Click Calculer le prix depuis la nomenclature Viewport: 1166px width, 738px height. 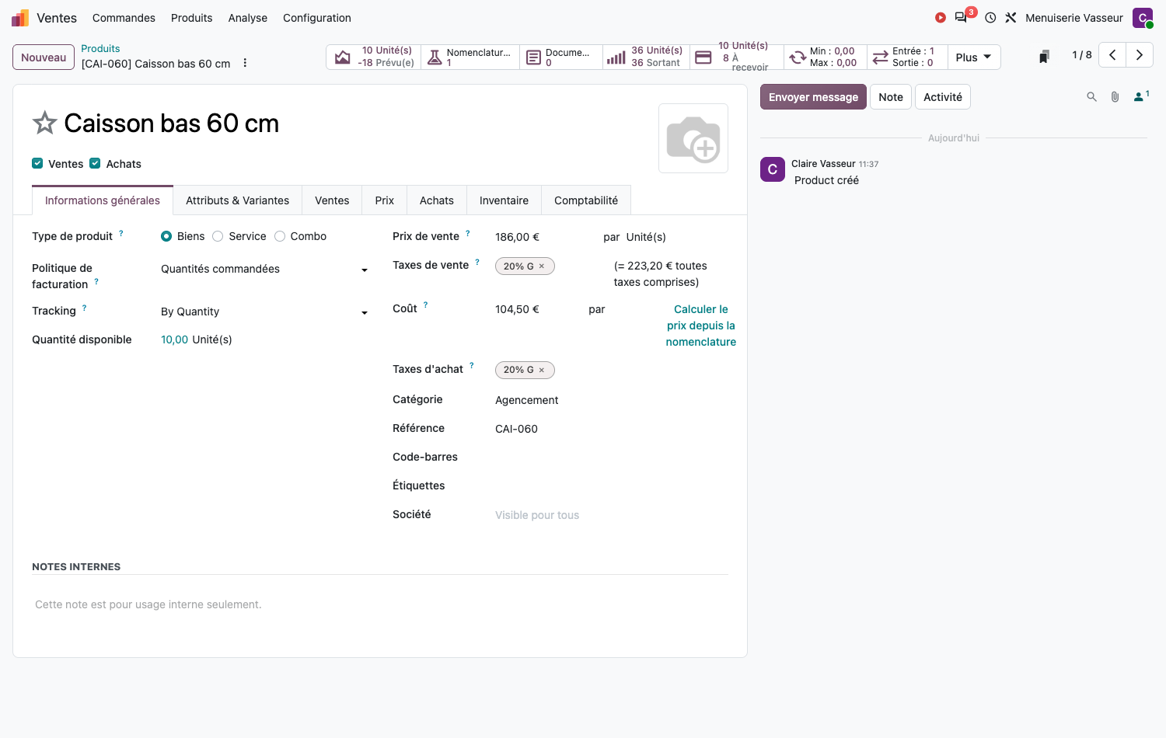click(700, 325)
